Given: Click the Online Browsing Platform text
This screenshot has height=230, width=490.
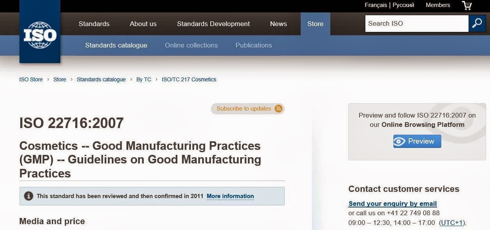Looking at the screenshot, I should [x=423, y=125].
